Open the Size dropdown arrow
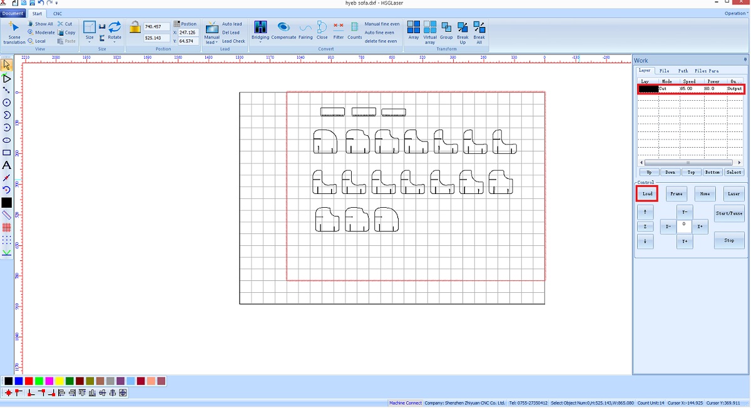Screen dimensions: 751x408 [89, 43]
